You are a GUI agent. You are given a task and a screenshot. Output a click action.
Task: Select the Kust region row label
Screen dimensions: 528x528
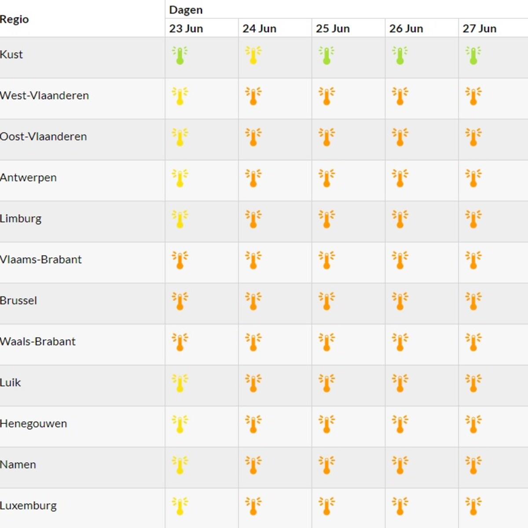(x=11, y=55)
